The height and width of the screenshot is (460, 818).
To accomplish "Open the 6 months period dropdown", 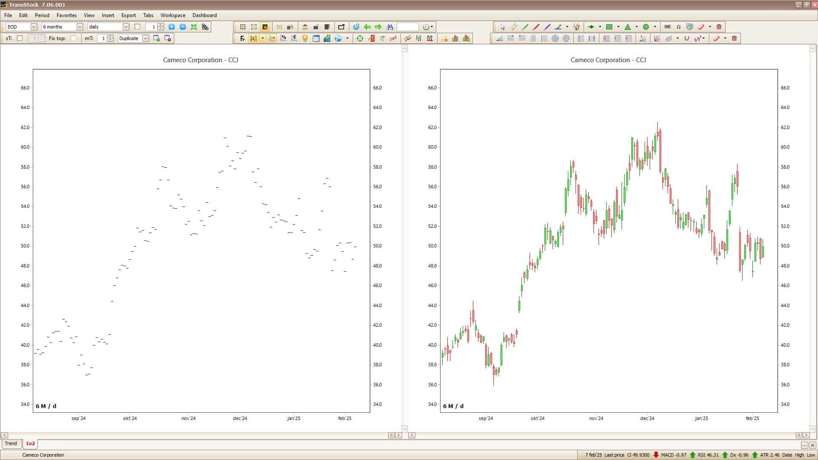I will click(80, 27).
